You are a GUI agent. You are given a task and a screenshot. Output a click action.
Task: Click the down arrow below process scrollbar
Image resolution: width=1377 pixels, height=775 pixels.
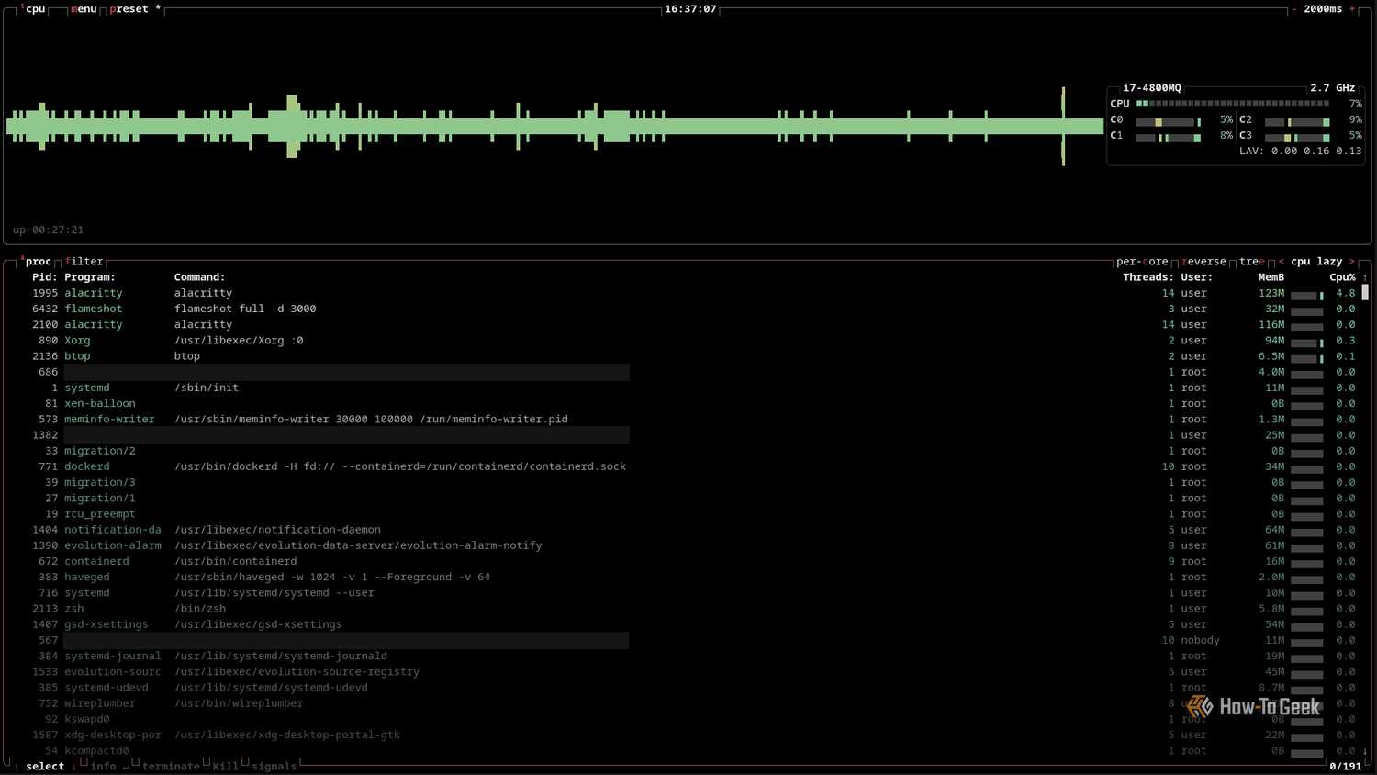pyautogui.click(x=1365, y=751)
